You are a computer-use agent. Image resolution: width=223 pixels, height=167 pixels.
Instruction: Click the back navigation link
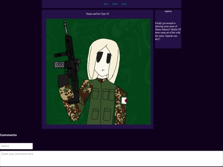115,4
